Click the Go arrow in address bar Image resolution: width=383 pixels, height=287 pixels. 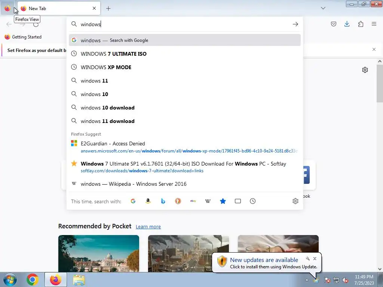coord(295,24)
